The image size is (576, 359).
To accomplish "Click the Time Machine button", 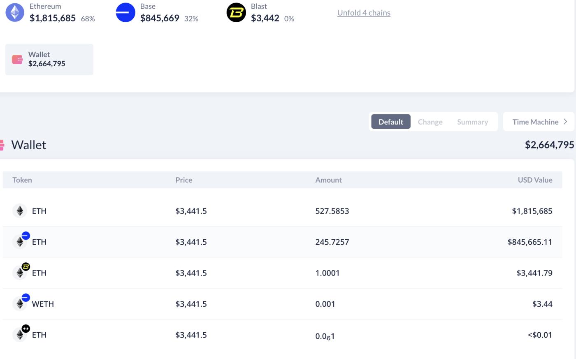I will [535, 122].
